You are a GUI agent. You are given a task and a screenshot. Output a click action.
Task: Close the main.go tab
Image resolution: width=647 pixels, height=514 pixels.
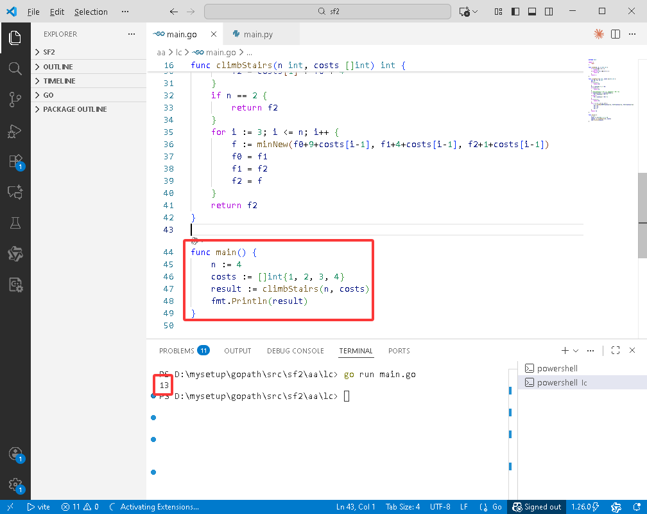(x=213, y=34)
